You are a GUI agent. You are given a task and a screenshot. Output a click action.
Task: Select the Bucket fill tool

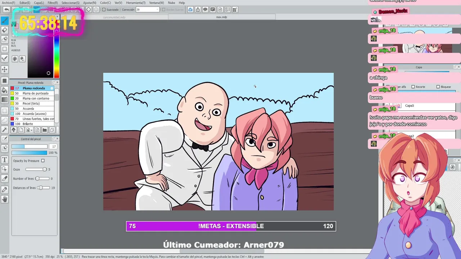click(5, 90)
